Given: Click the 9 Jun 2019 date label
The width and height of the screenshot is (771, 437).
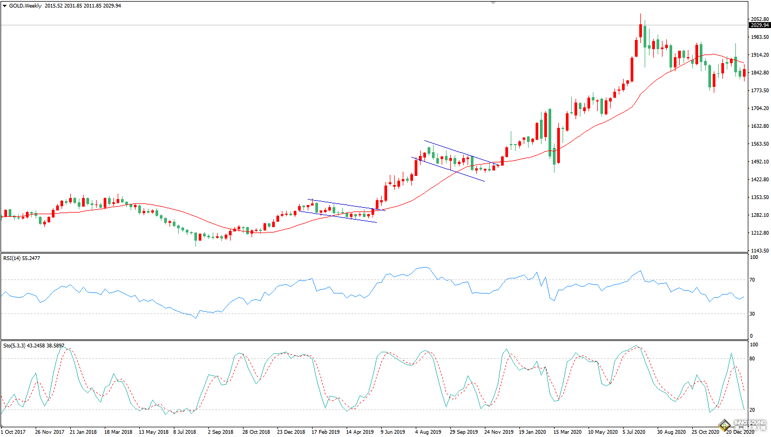Looking at the screenshot, I should pos(394,432).
